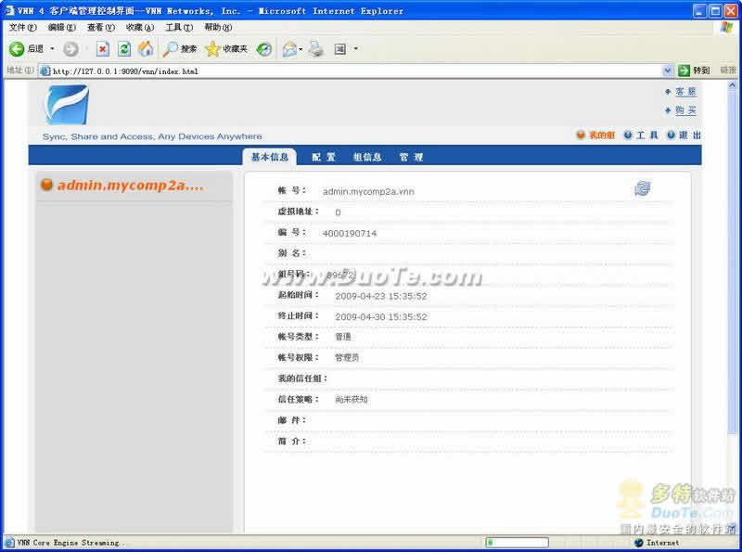742x552 pixels.
Task: Open the Favorites (收藏夹) star button
Action: click(226, 49)
